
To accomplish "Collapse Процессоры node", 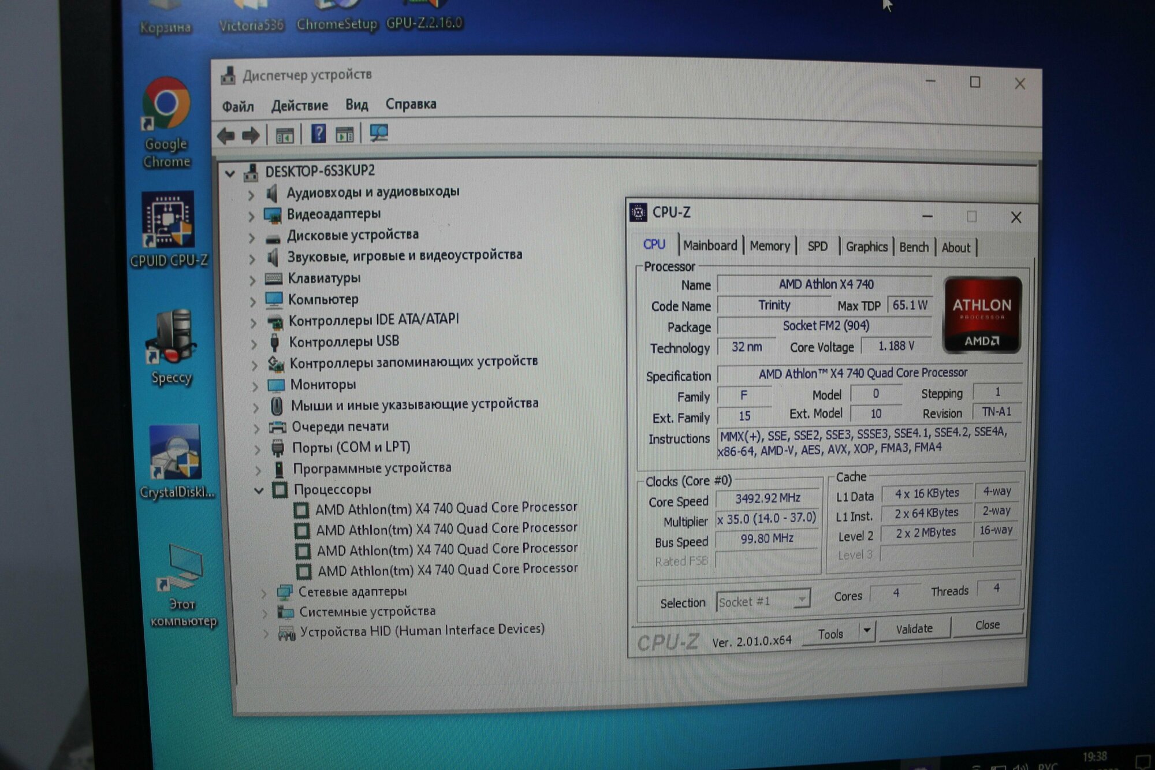I will click(259, 490).
